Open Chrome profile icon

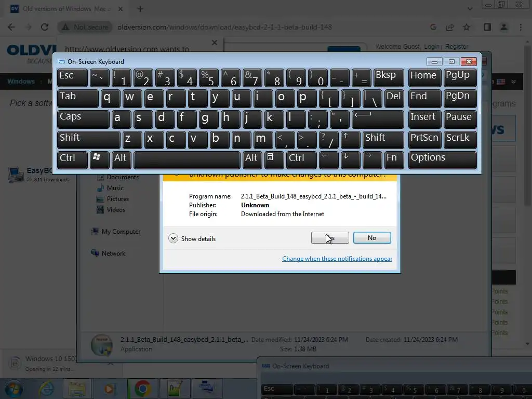(504, 27)
